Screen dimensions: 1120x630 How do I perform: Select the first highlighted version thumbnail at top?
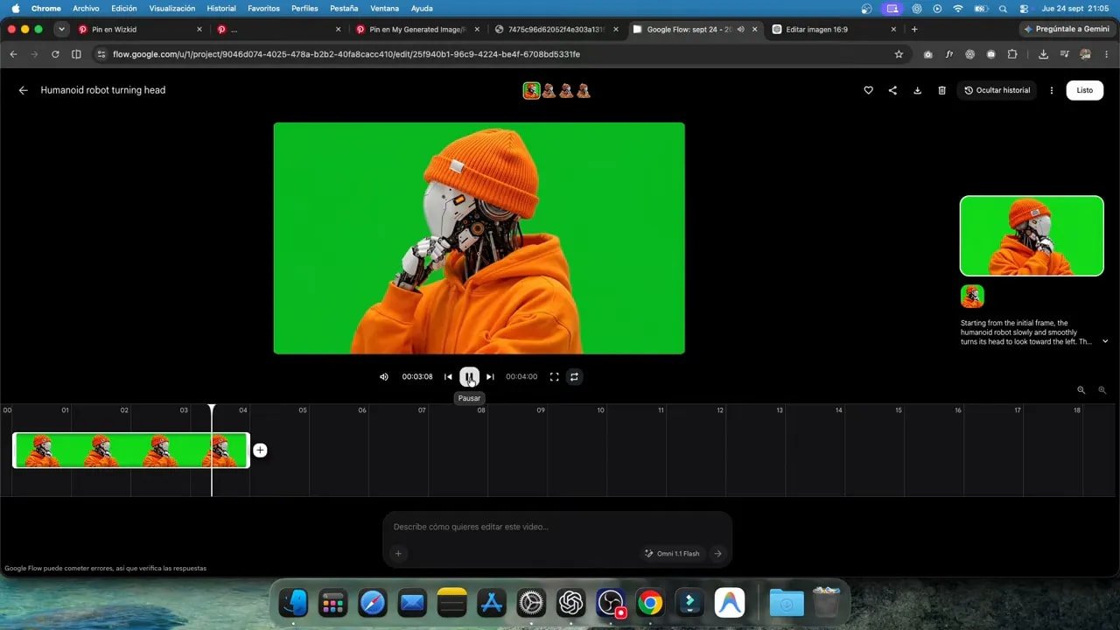pos(531,90)
